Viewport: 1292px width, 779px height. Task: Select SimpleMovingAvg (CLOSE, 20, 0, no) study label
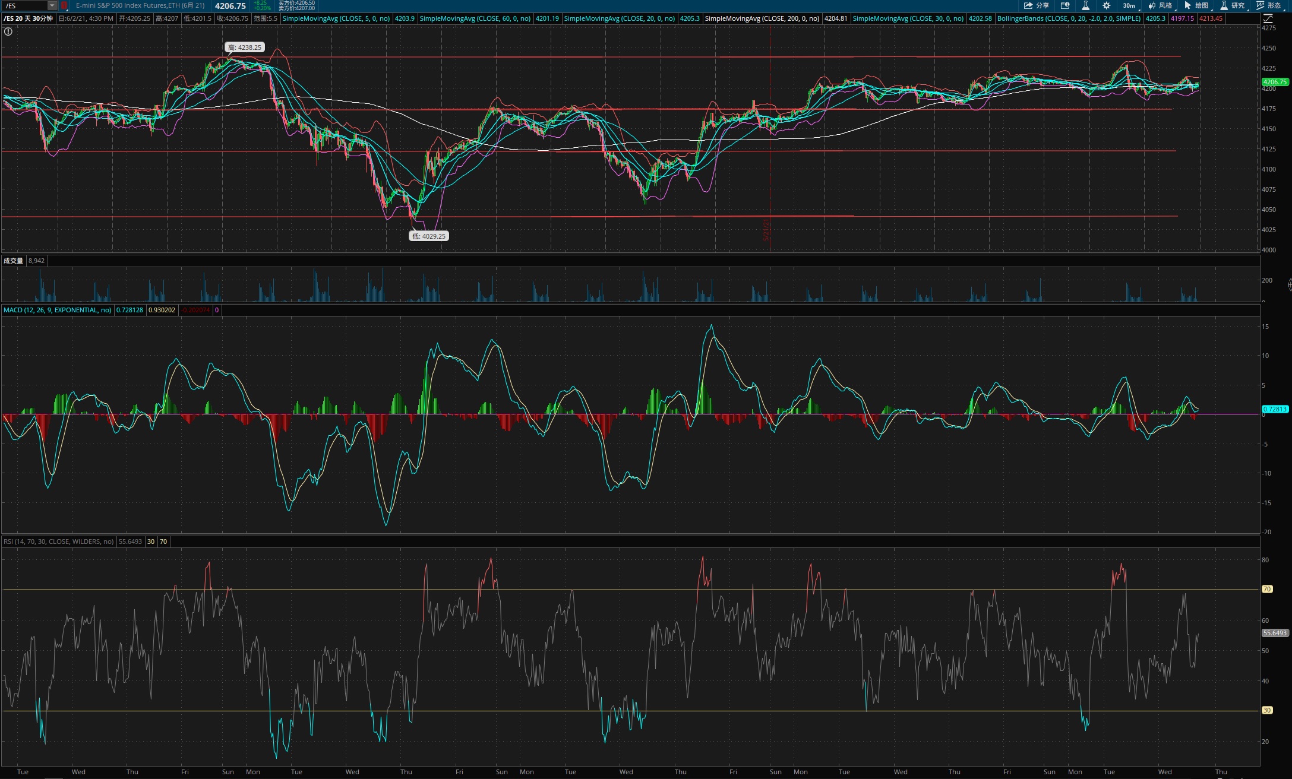620,18
